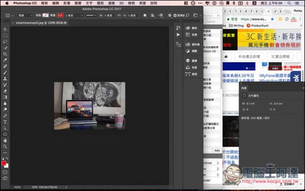The height and width of the screenshot is (191, 305).
Task: Click 科技產品新聞 button in browser
Action: tap(249, 57)
